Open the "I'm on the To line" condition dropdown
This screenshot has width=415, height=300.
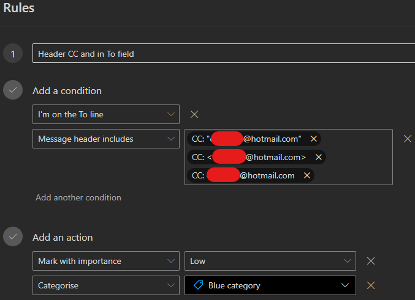click(x=106, y=114)
